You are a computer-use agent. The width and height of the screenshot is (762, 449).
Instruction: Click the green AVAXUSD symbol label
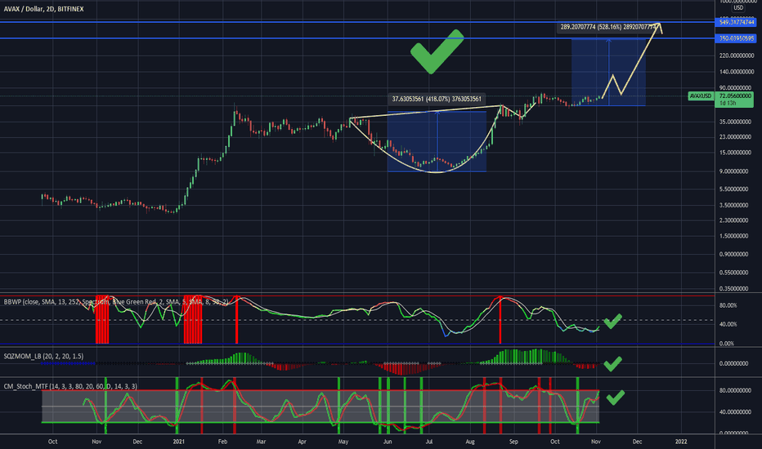(701, 96)
